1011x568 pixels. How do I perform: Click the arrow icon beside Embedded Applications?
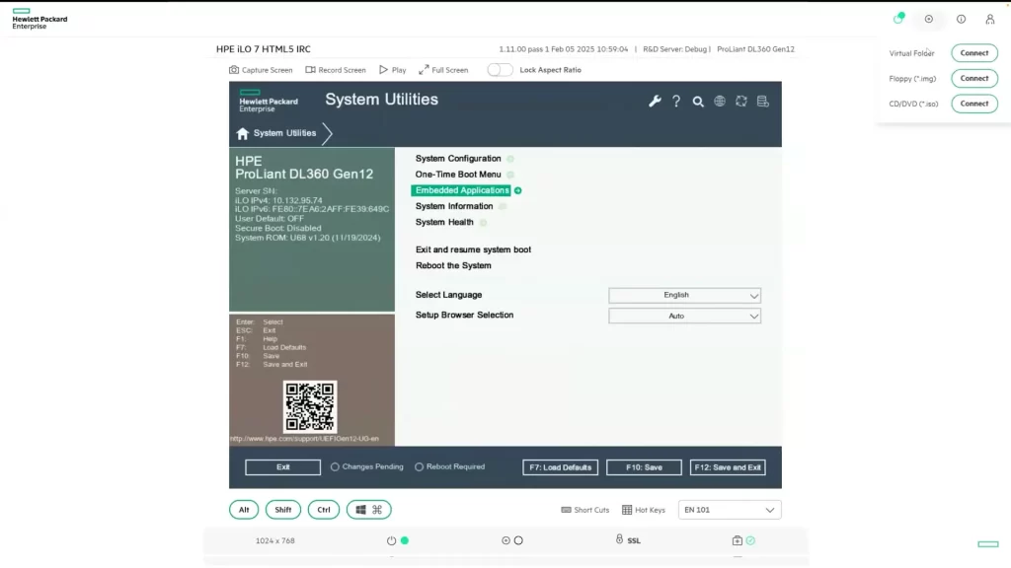click(x=517, y=190)
